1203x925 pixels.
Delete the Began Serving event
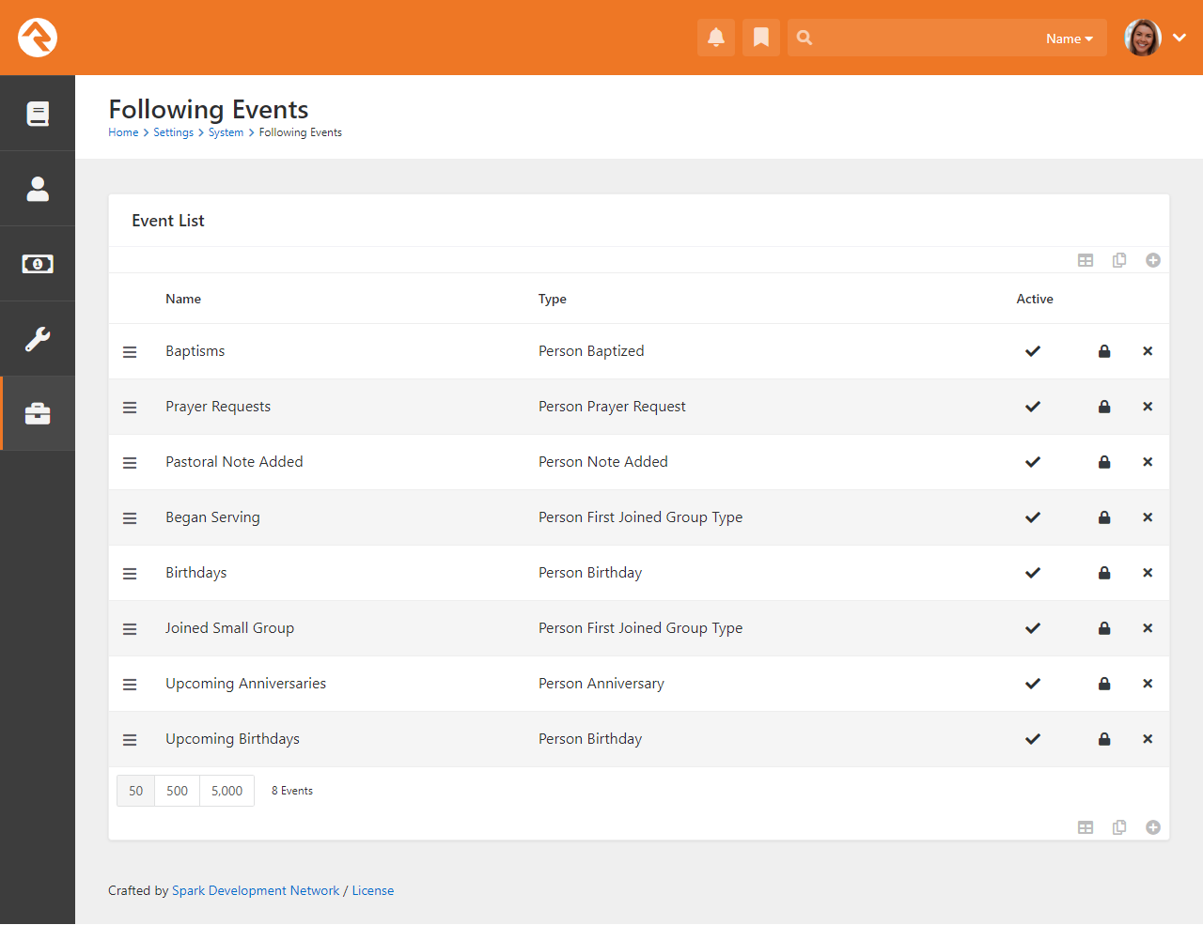click(1148, 517)
